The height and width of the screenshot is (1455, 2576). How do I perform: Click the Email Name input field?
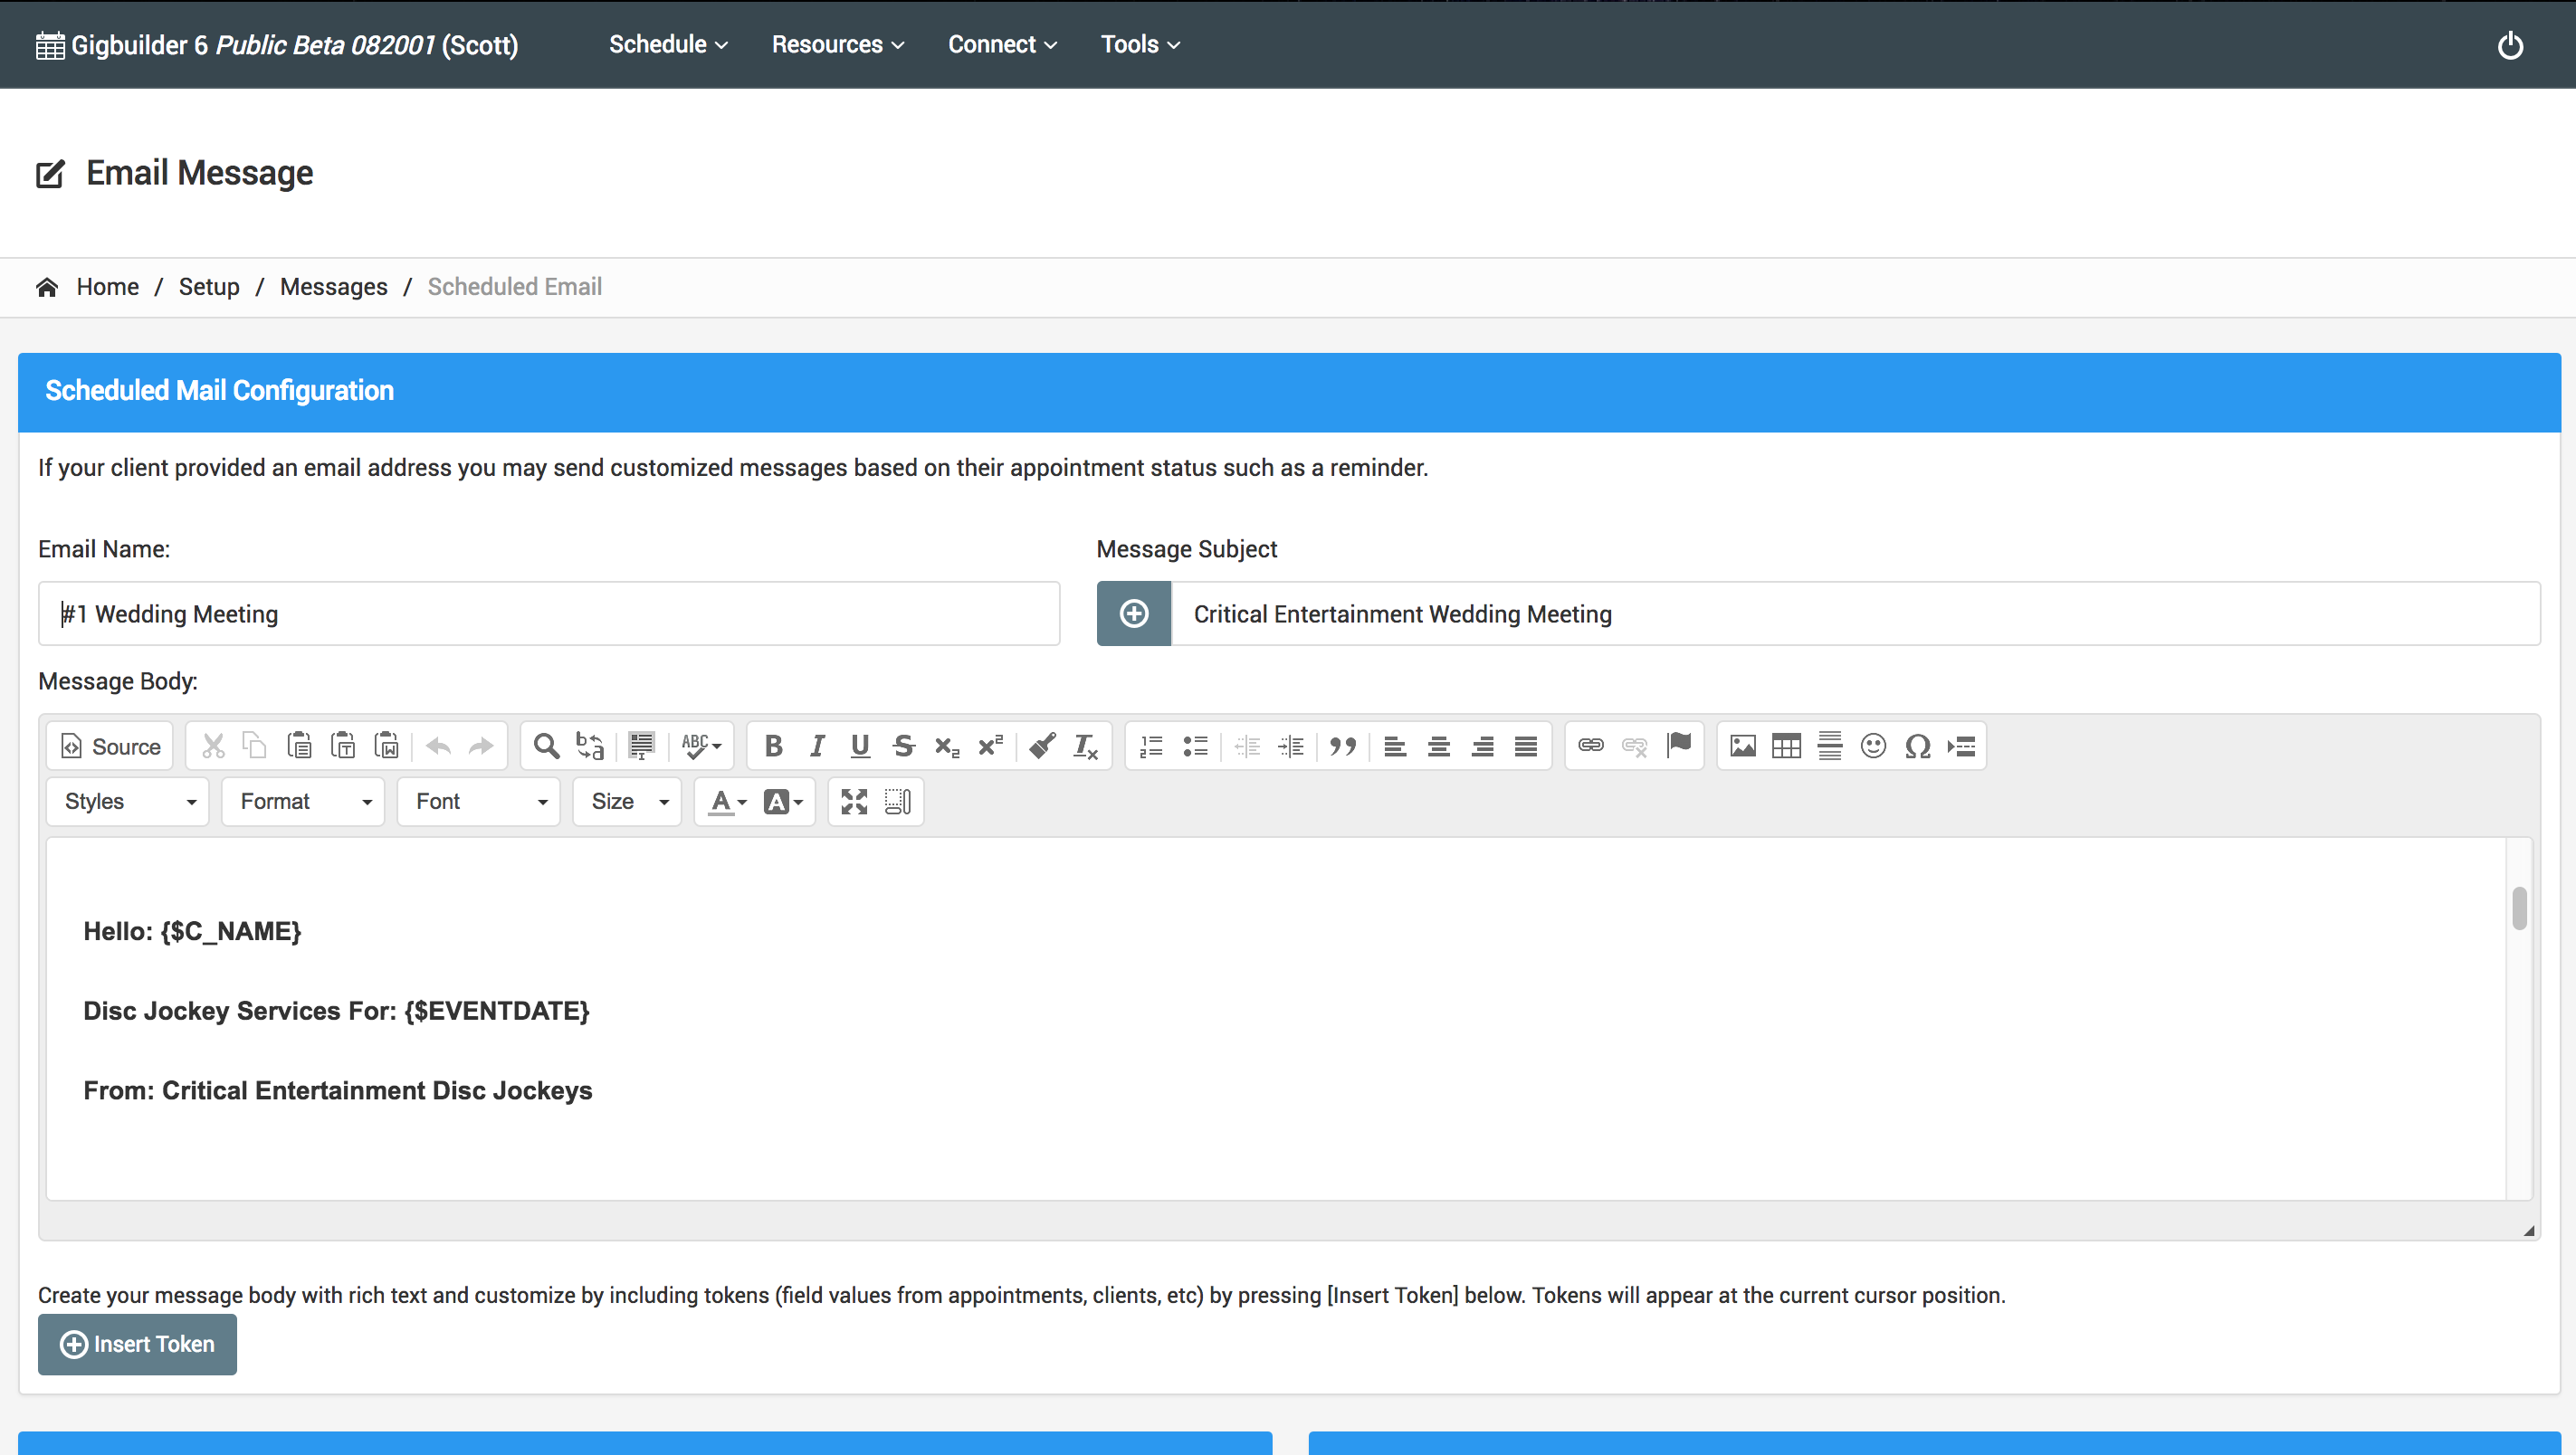click(548, 614)
